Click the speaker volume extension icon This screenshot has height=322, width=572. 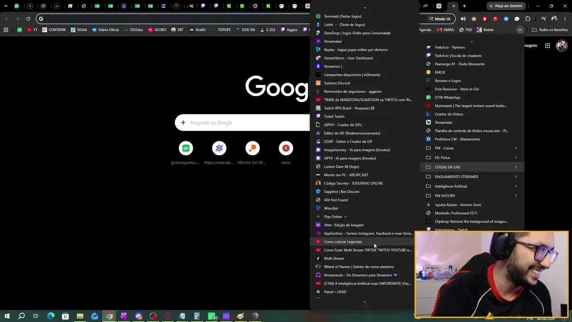pyautogui.click(x=463, y=19)
